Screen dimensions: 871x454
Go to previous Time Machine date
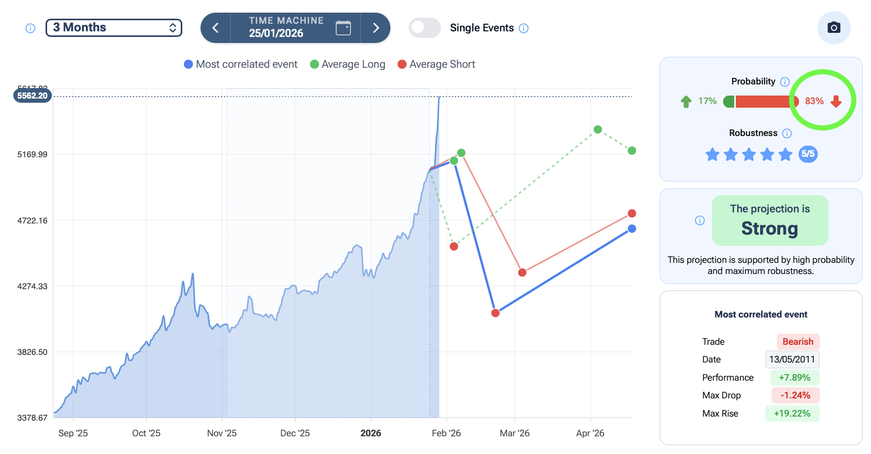pos(216,28)
